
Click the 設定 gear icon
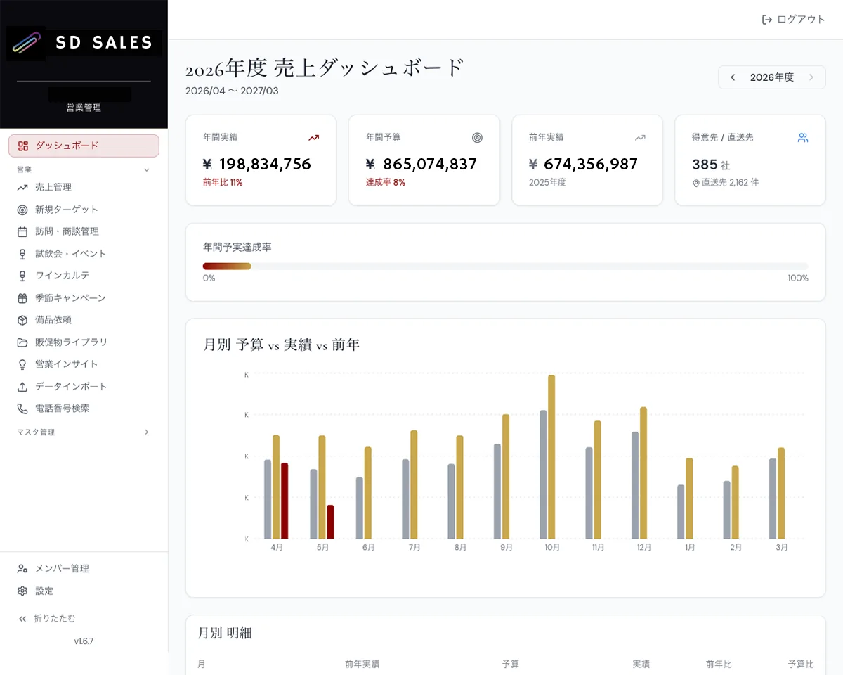pos(22,591)
